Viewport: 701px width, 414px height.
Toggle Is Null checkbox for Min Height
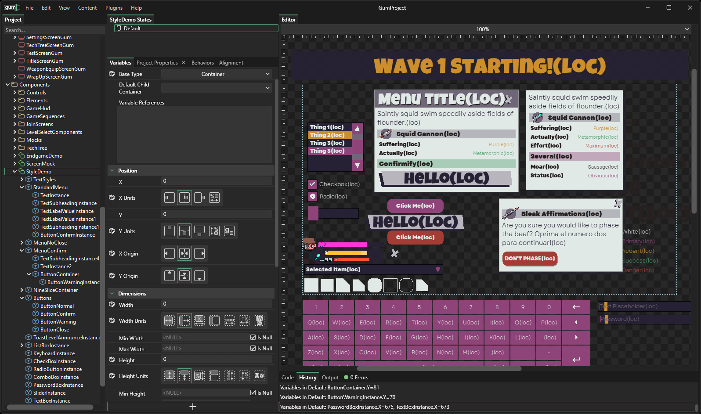coord(253,393)
